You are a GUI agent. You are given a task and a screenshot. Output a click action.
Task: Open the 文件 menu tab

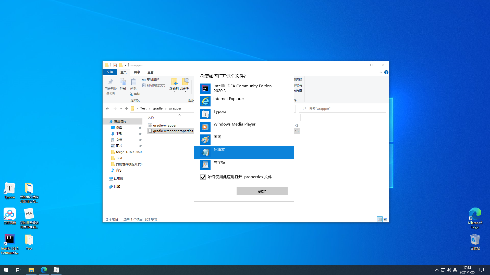pyautogui.click(x=110, y=72)
